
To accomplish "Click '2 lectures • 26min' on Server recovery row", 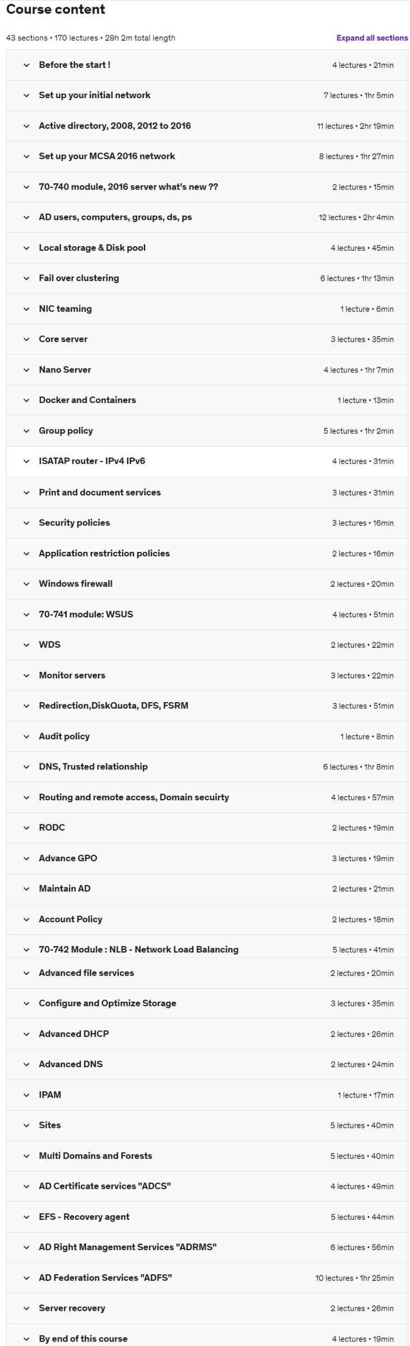I will [x=362, y=1308].
